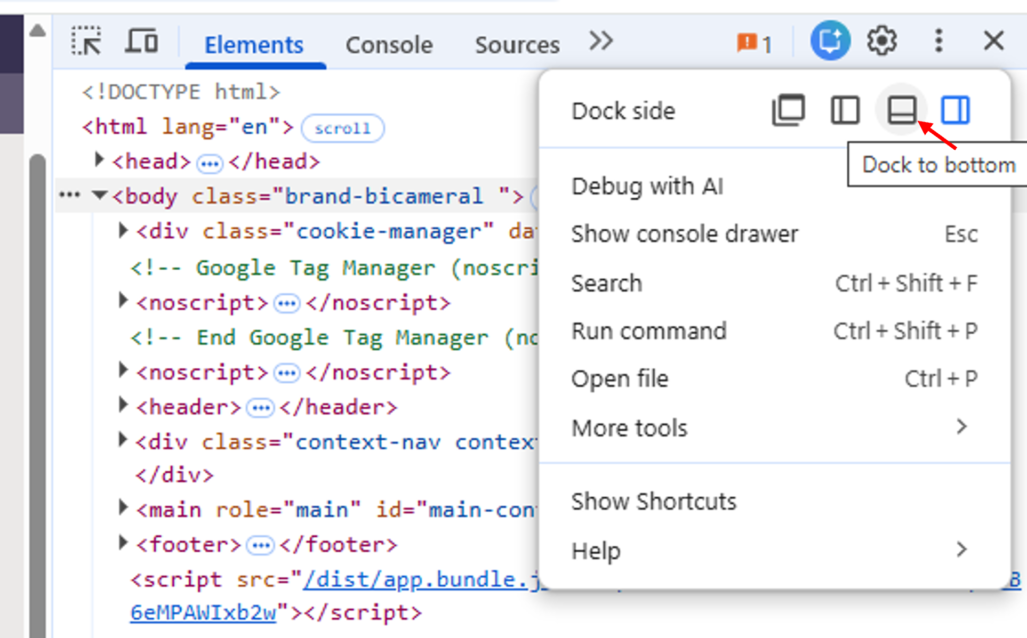Screen dimensions: 1027x638
Task: Open the Help submenu
Action: pyautogui.click(x=596, y=551)
